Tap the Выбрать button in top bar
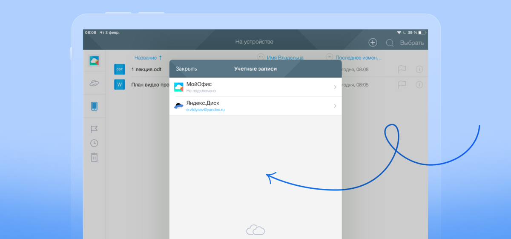This screenshot has width=511, height=239. [412, 43]
